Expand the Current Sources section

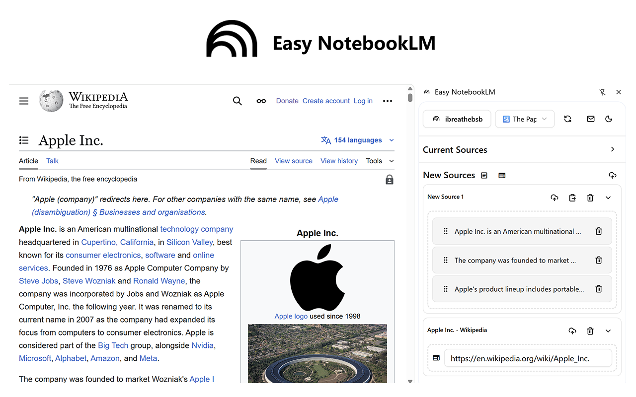(613, 149)
